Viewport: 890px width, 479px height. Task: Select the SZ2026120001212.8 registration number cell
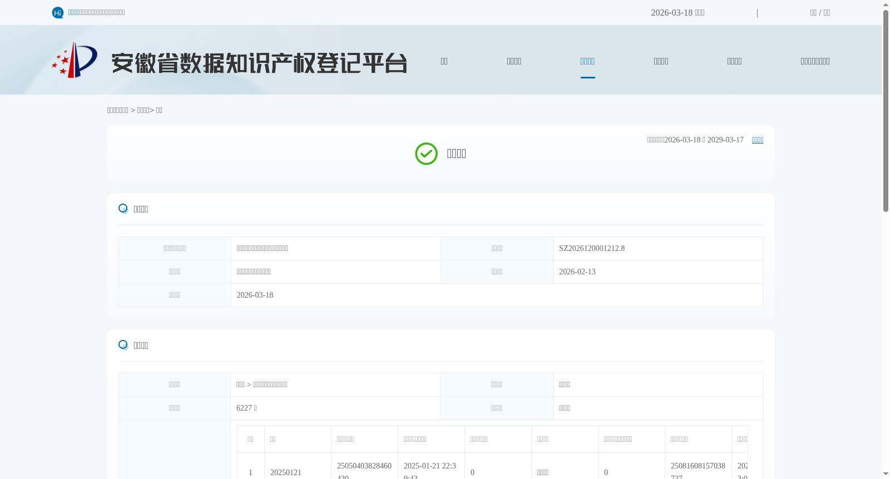(x=658, y=249)
